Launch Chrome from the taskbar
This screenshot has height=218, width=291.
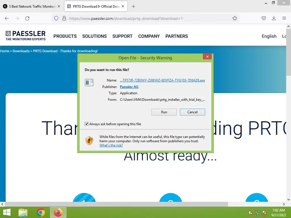pyautogui.click(x=41, y=212)
